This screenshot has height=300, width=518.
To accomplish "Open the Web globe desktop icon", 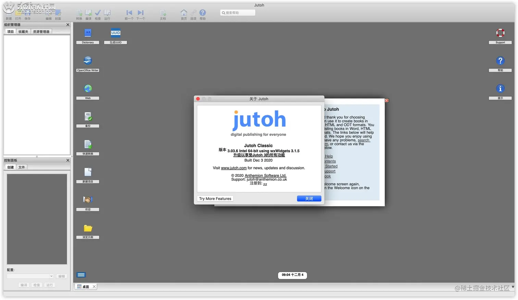I will 88,92.
